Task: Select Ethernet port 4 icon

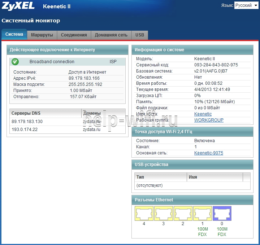Action: (144, 213)
